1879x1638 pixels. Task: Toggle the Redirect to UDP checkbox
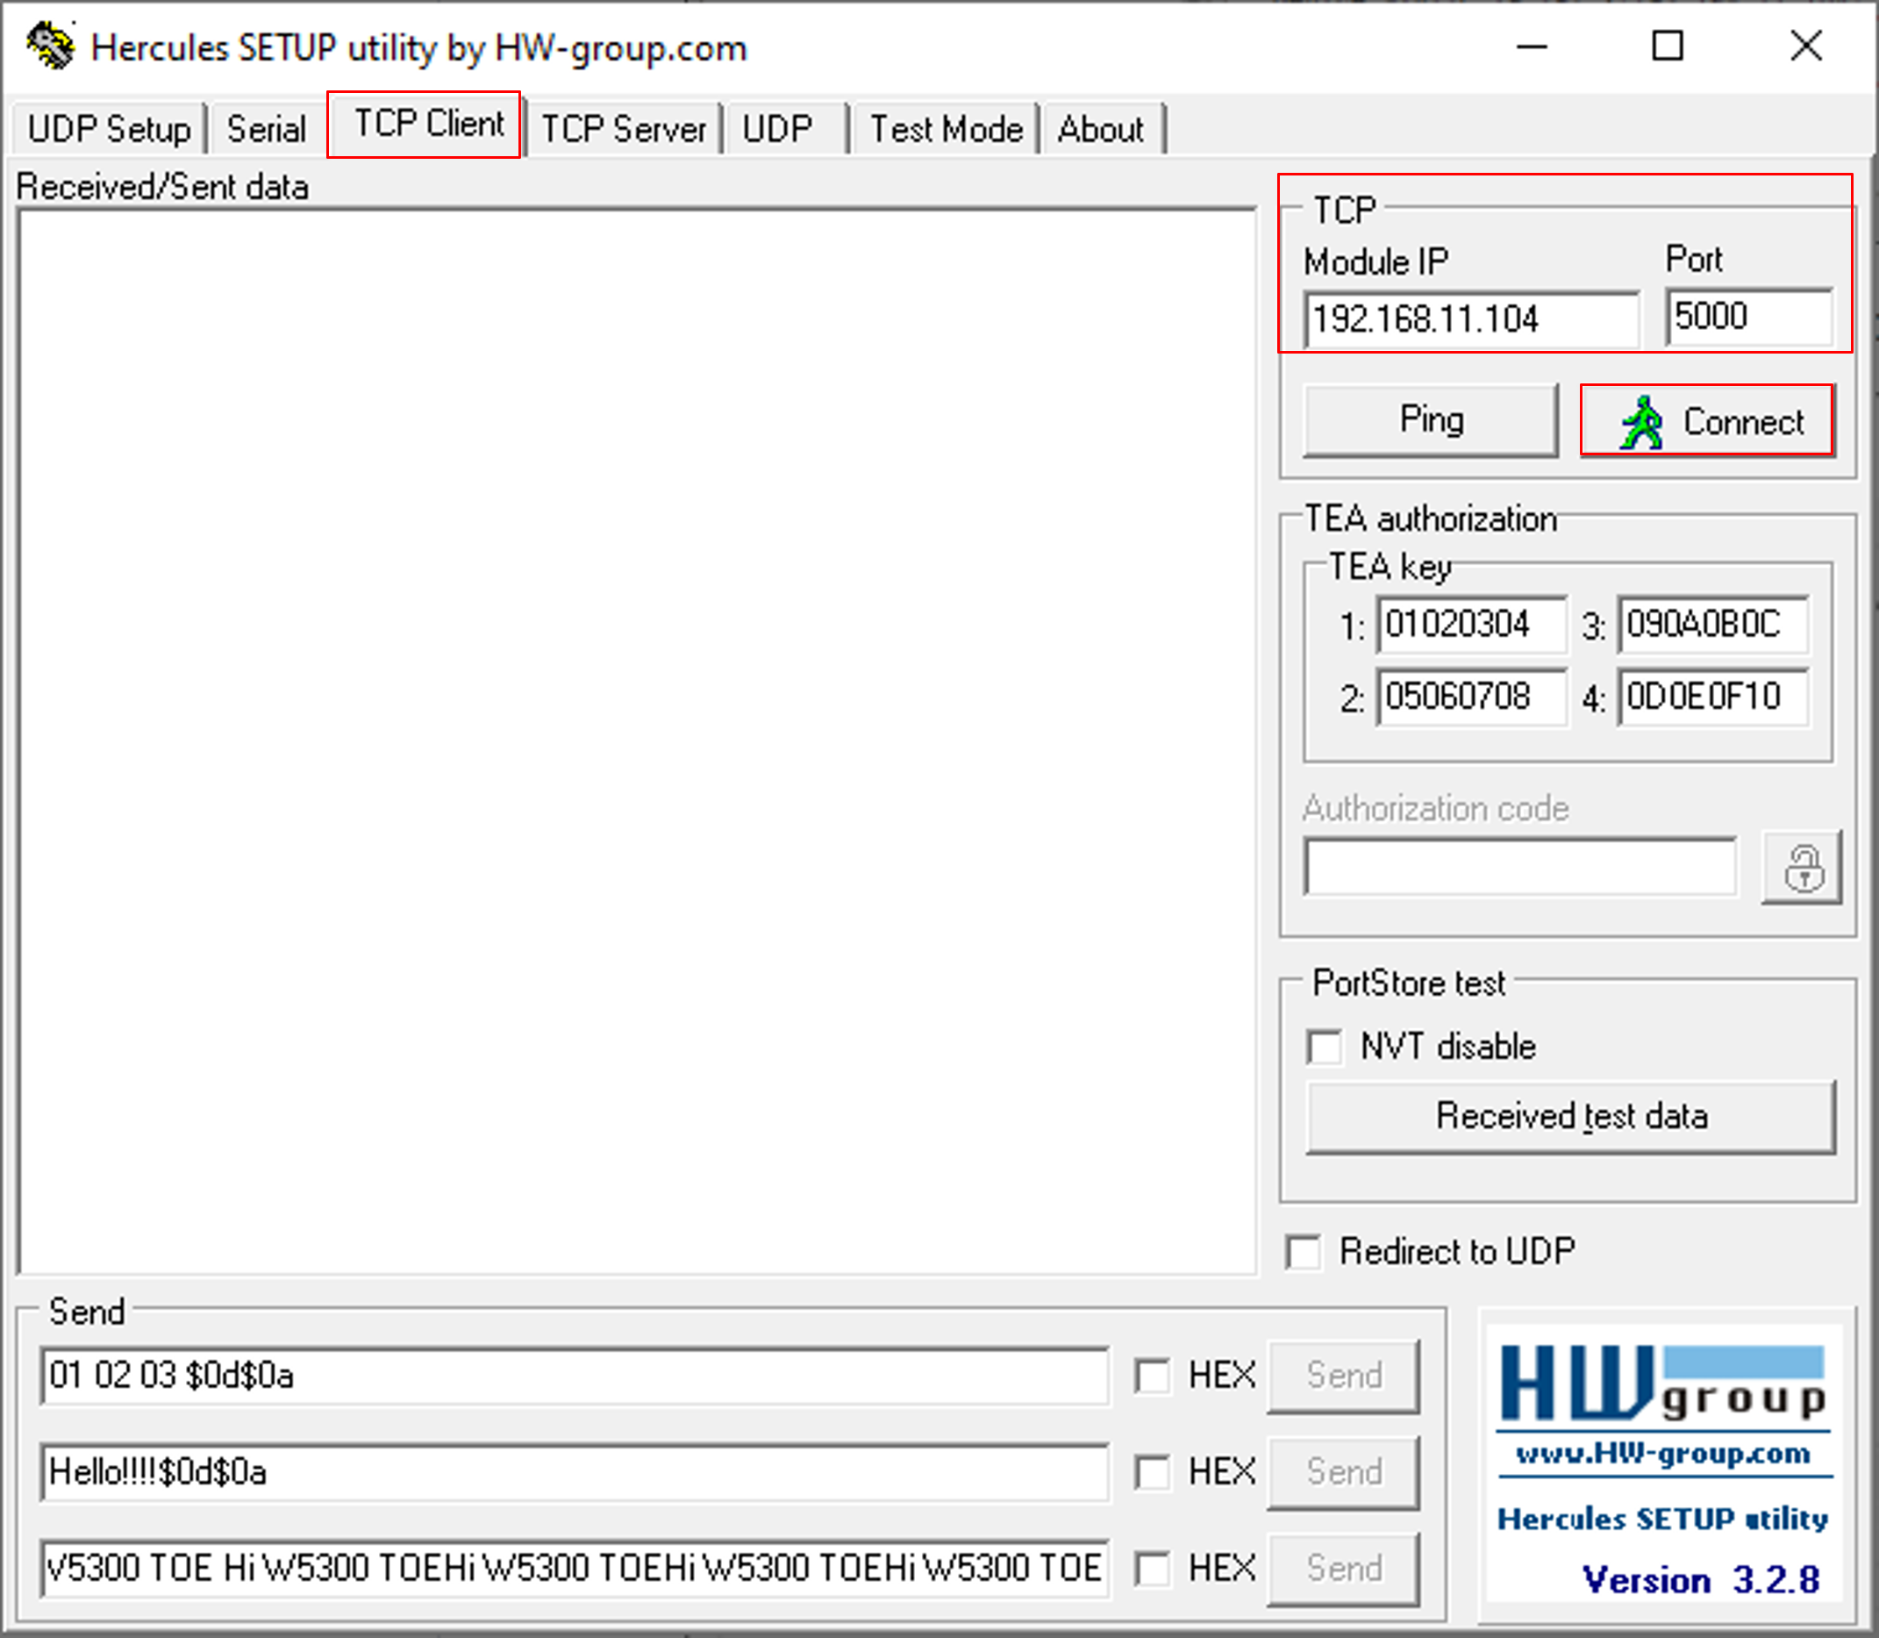(1303, 1252)
